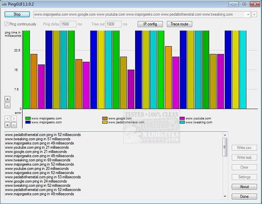Screen dimensions: 262x204
Task: Select log line 'www.google.com ping in 24 milliseconds'
Action: click(36, 181)
